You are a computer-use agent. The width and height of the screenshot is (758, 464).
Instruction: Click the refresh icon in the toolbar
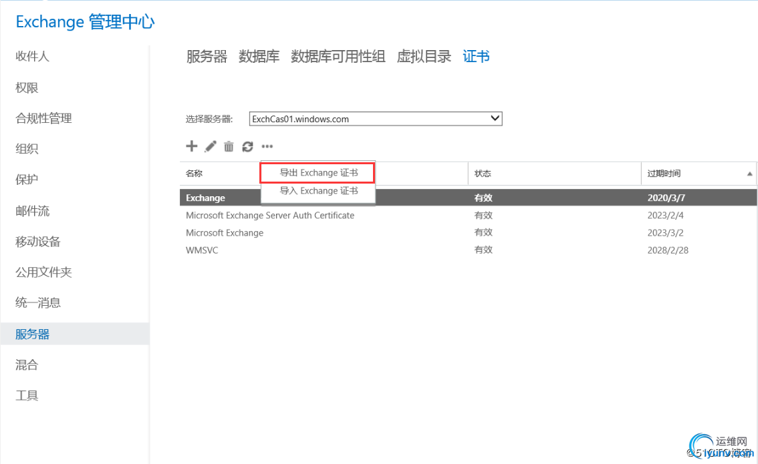247,146
